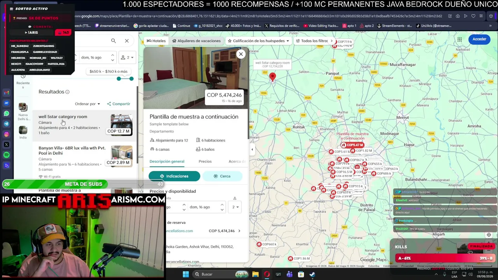498x280 pixels.
Task: Click the Cerca nearby button
Action: coord(222,176)
